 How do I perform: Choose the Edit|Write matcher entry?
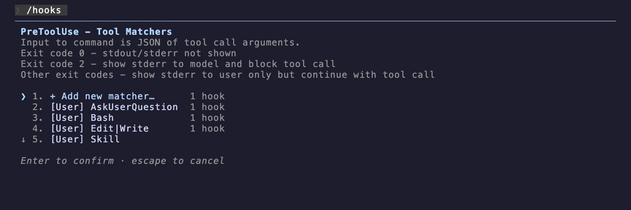[x=99, y=129]
